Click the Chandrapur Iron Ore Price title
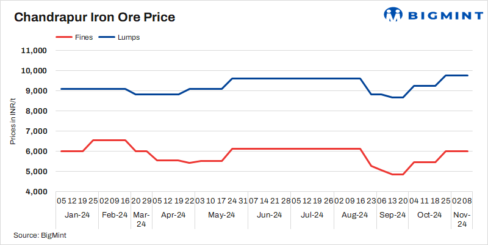Screen dimensions: 488x245 pyautogui.click(x=95, y=17)
